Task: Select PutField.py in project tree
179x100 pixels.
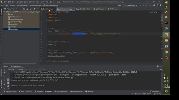Action: point(14,29)
